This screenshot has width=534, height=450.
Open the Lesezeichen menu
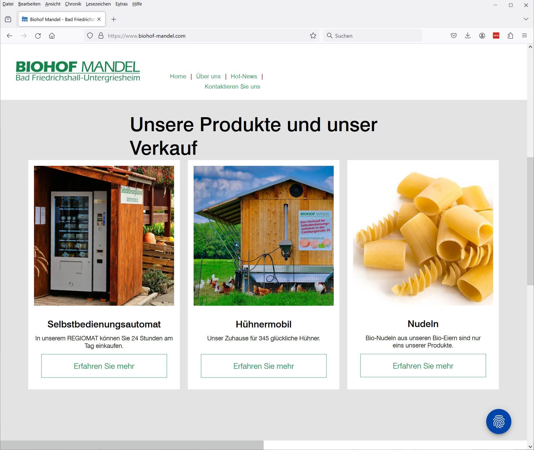tap(98, 4)
